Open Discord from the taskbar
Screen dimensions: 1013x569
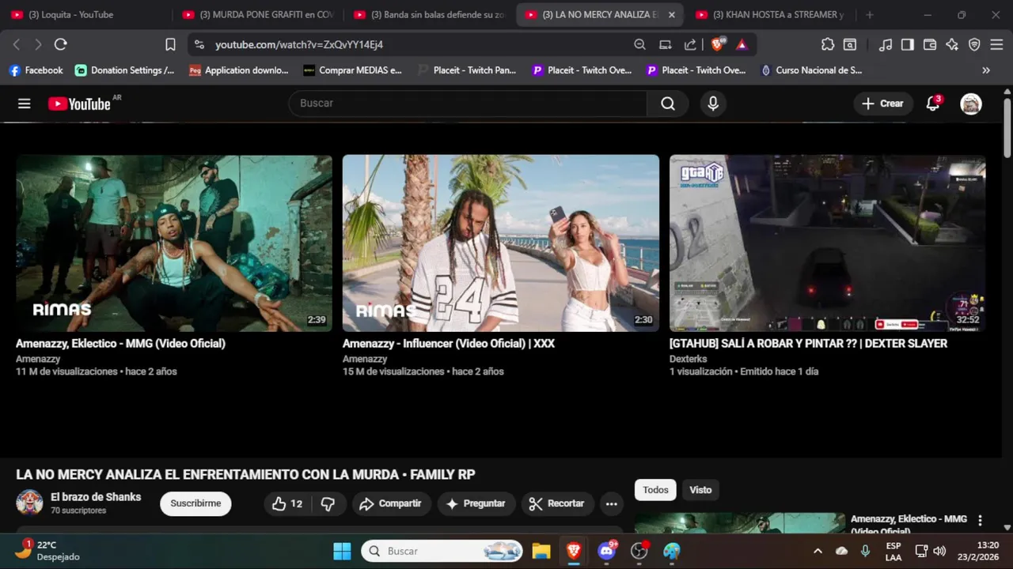[x=607, y=551]
